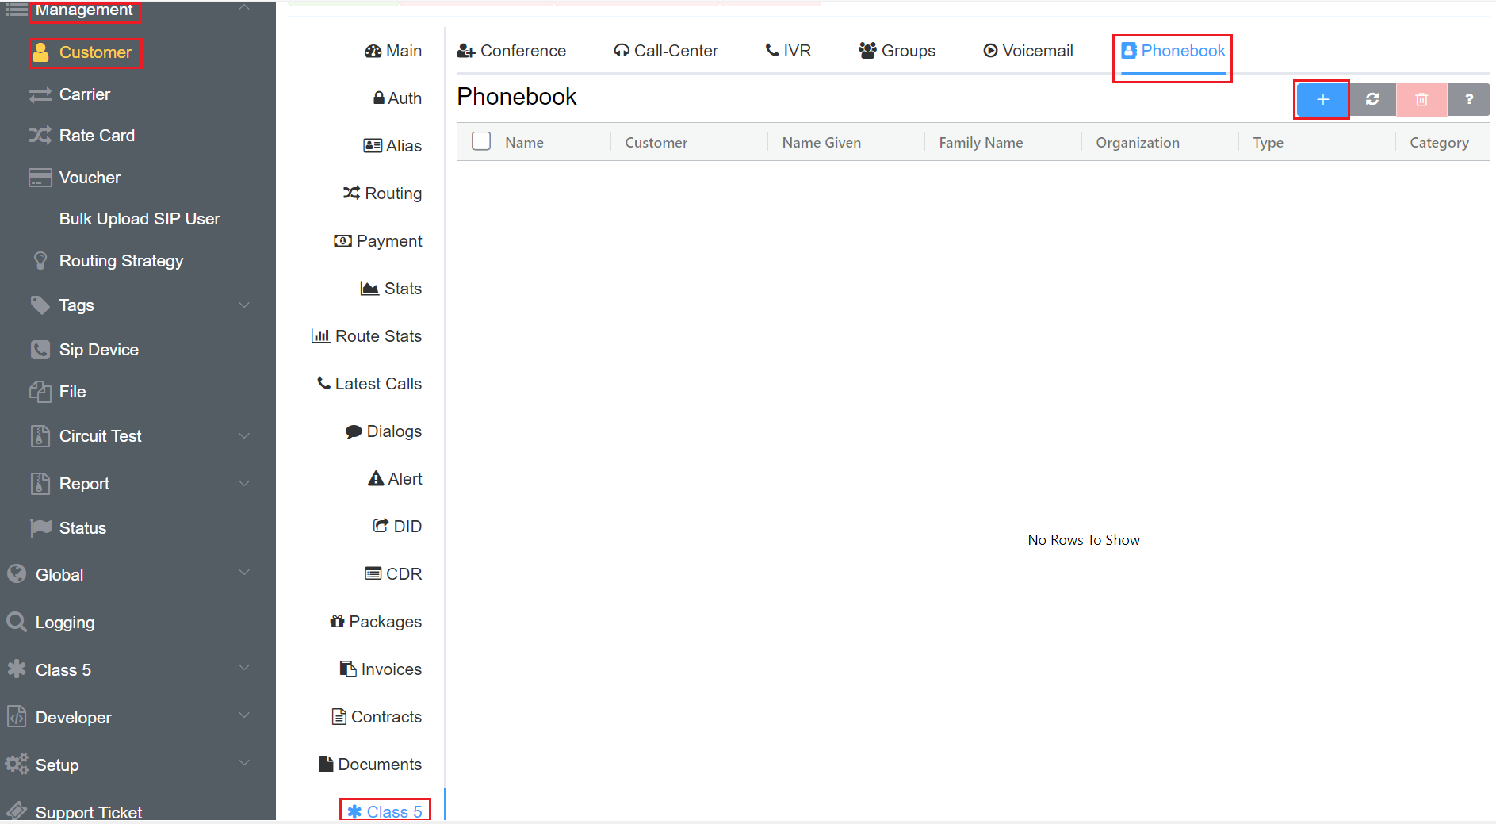Screen dimensions: 1496x824
Task: Open the Invoices section
Action: coord(381,669)
